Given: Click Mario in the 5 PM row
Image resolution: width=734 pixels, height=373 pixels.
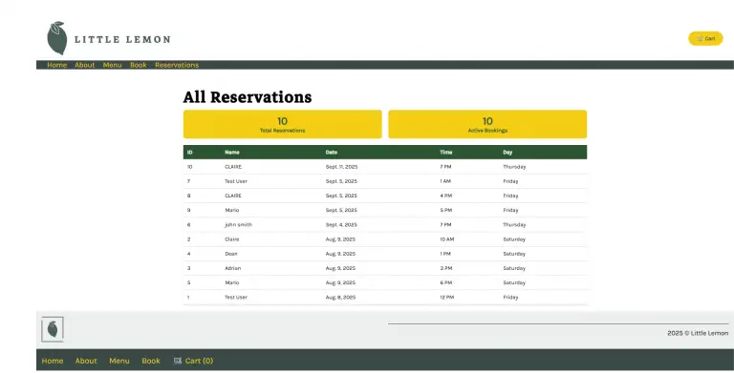Looking at the screenshot, I should tap(231, 210).
